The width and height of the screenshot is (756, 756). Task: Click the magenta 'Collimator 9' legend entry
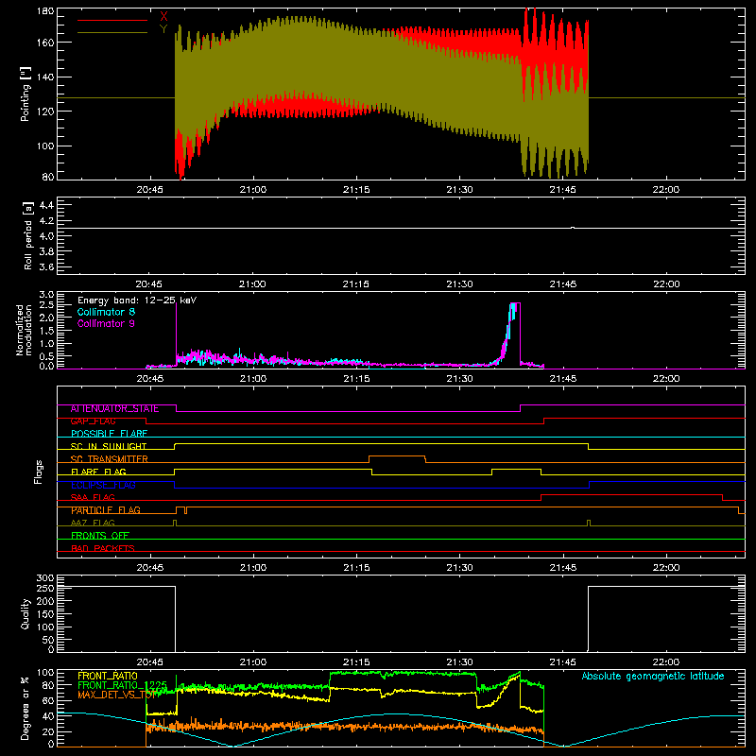coord(106,323)
